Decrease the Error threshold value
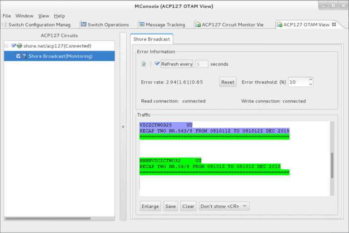This screenshot has width=349, height=233. coord(311,84)
